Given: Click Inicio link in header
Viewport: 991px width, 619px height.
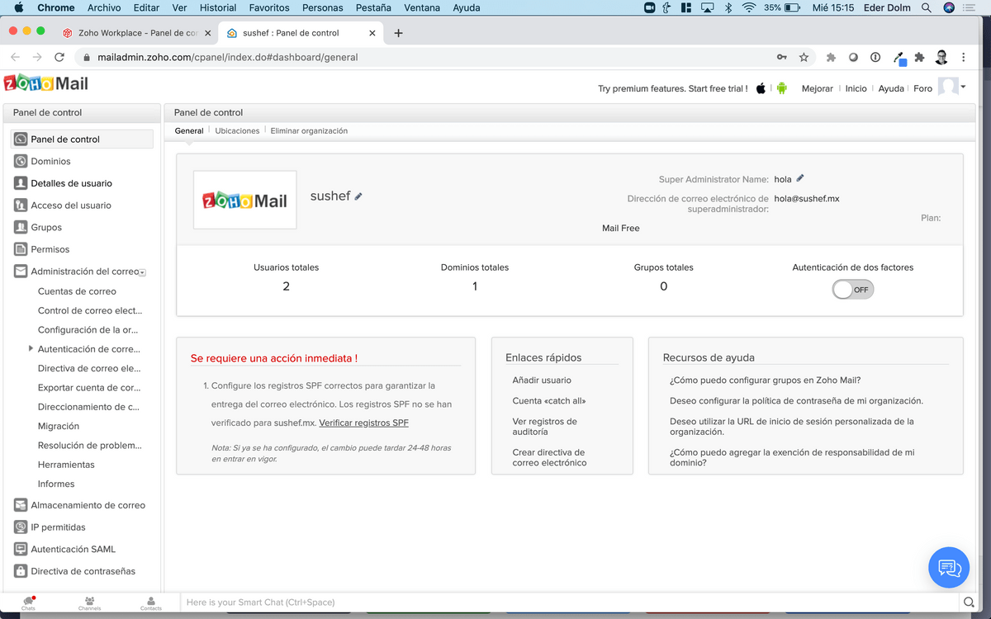Looking at the screenshot, I should click(x=856, y=88).
